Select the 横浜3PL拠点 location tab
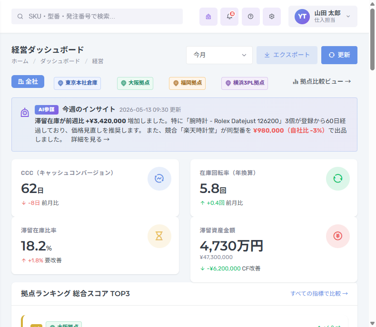Image resolution: width=376 pixels, height=327 pixels. (245, 83)
